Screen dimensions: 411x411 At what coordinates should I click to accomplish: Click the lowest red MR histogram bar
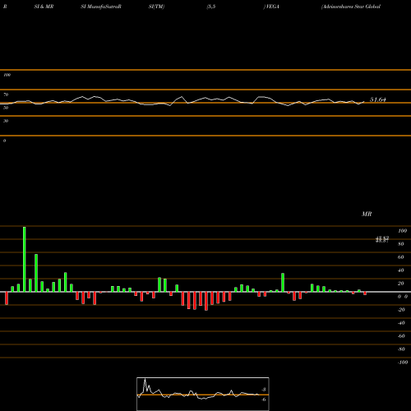[206, 301]
